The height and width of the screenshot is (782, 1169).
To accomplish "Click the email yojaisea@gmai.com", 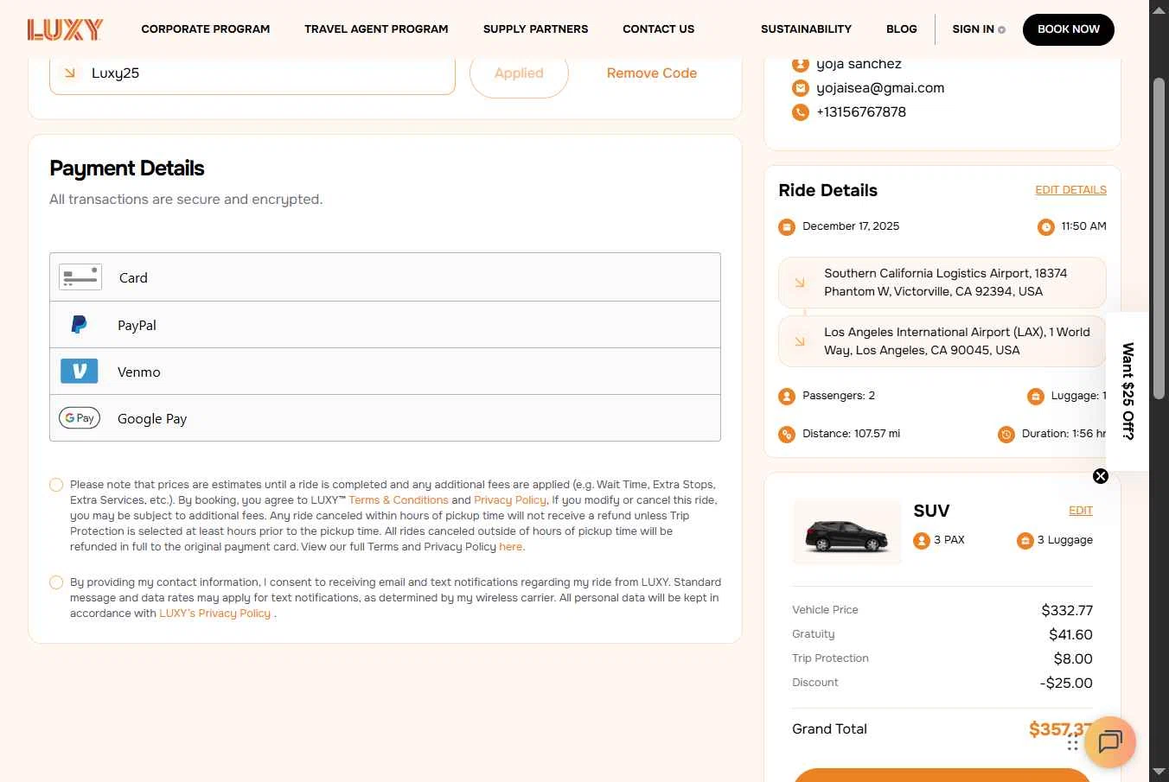I will click(x=880, y=88).
